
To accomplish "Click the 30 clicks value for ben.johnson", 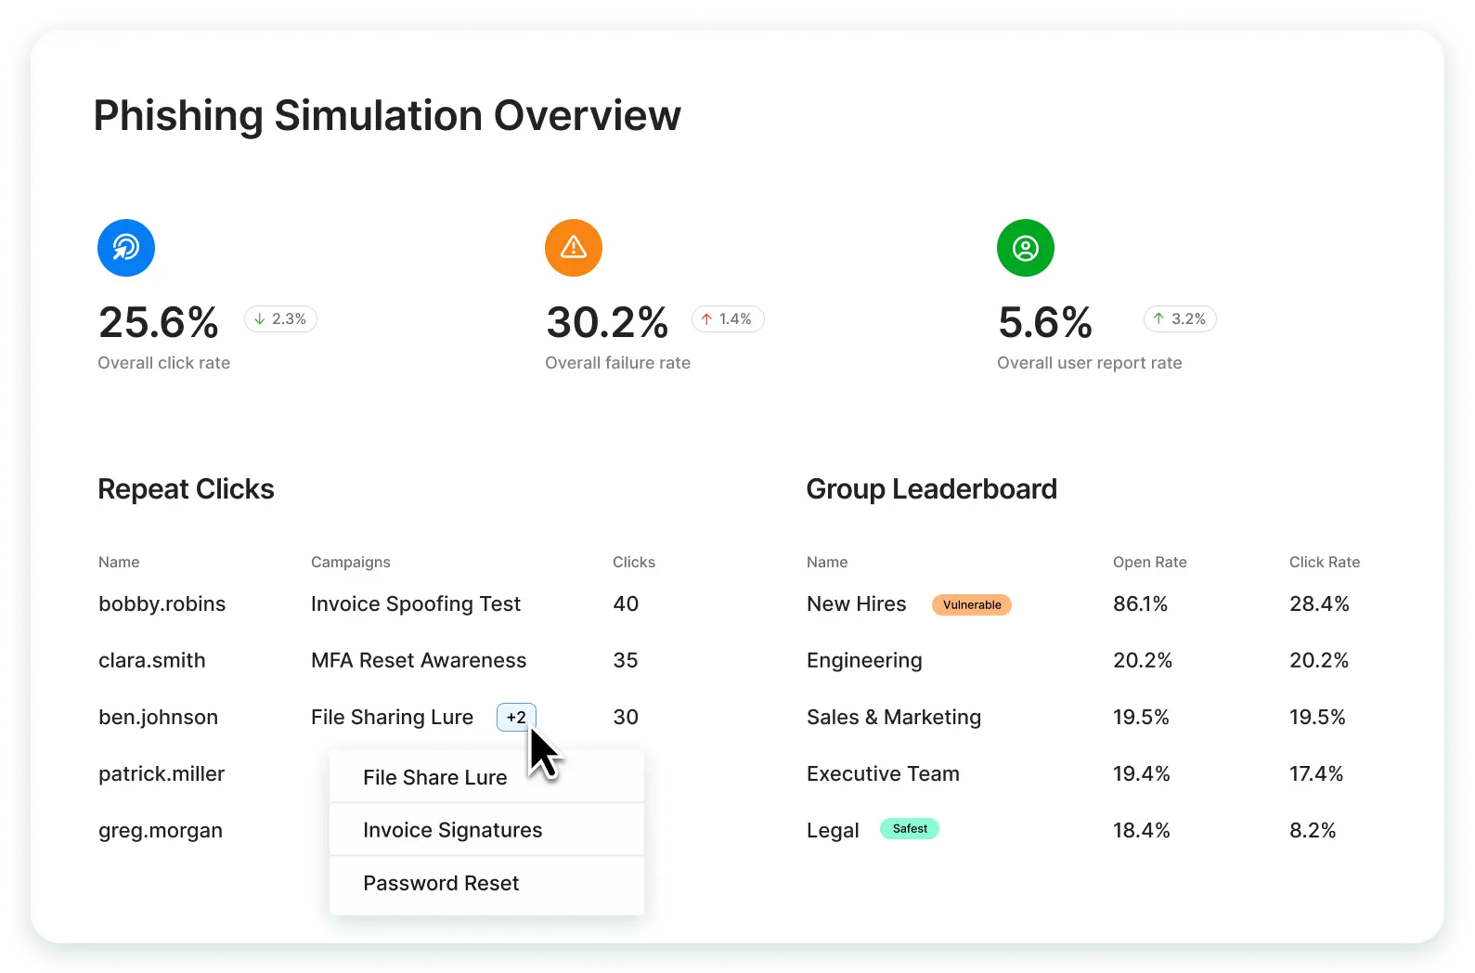I will point(626,717).
